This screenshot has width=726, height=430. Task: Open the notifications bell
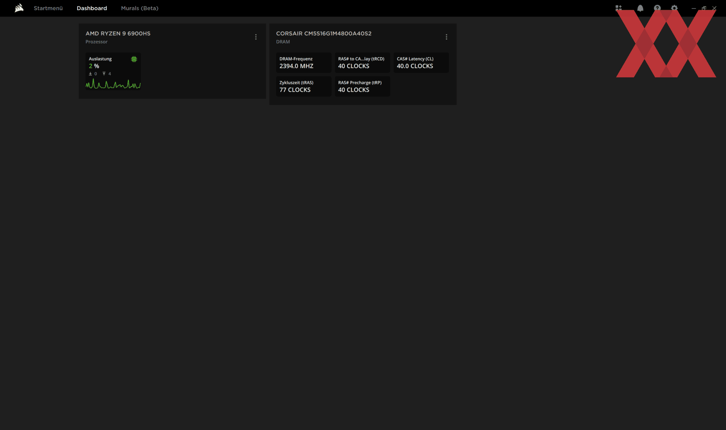coord(640,8)
